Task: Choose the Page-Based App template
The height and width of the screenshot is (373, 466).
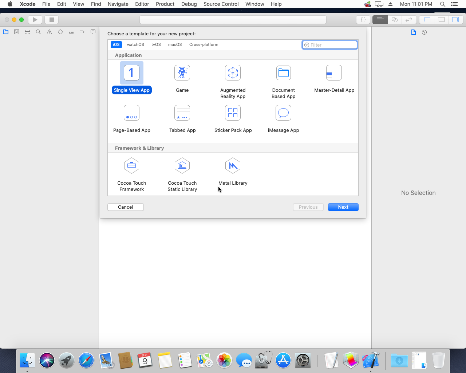Action: click(132, 119)
